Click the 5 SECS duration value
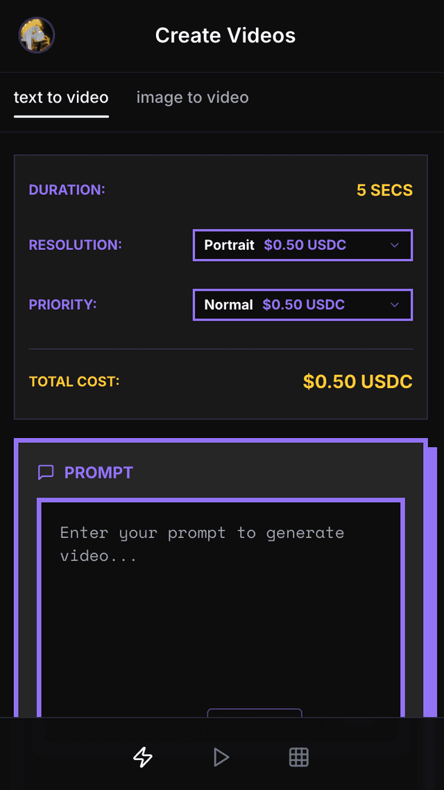Screen dimensions: 444x790 pyautogui.click(x=384, y=190)
